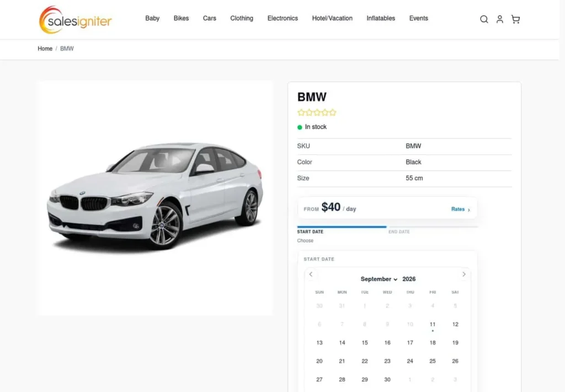The image size is (565, 392).
Task: Pick September 12 as start date
Action: pyautogui.click(x=455, y=324)
